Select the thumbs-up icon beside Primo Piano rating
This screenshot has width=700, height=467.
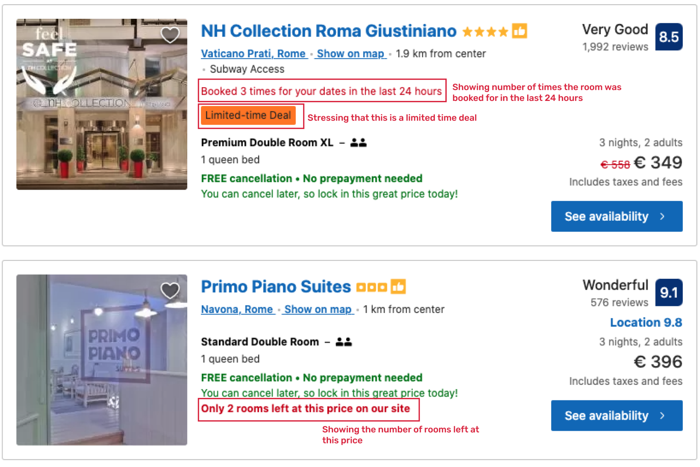[399, 287]
